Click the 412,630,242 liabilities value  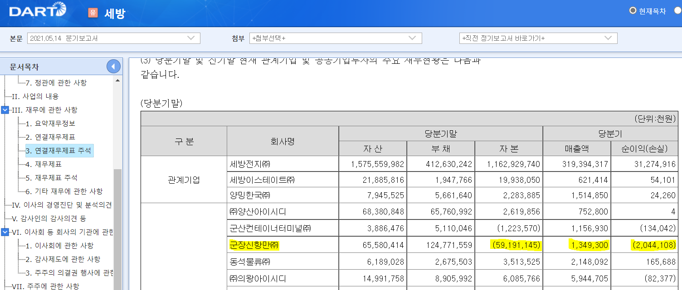pyautogui.click(x=450, y=164)
